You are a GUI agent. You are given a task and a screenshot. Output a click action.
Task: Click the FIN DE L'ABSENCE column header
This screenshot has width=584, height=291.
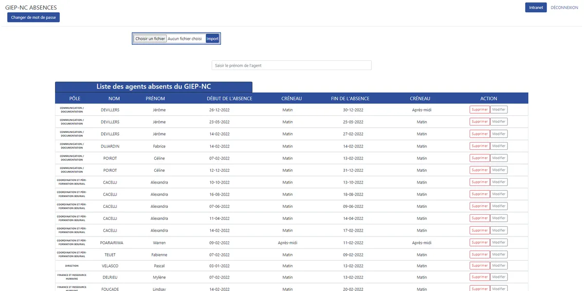[350, 98]
